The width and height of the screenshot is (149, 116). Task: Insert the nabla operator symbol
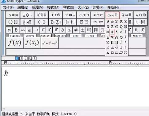(x=112, y=37)
